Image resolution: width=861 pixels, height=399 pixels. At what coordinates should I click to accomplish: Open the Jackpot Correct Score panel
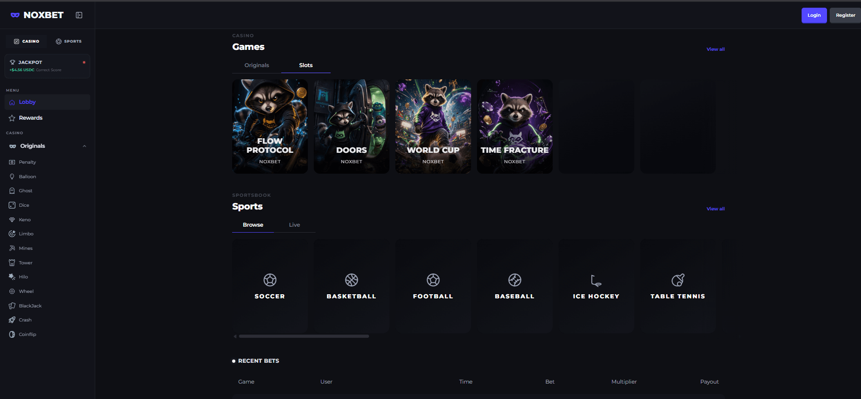coord(47,66)
